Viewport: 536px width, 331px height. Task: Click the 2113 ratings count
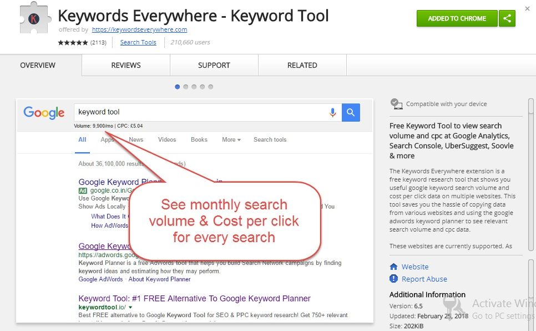click(98, 42)
